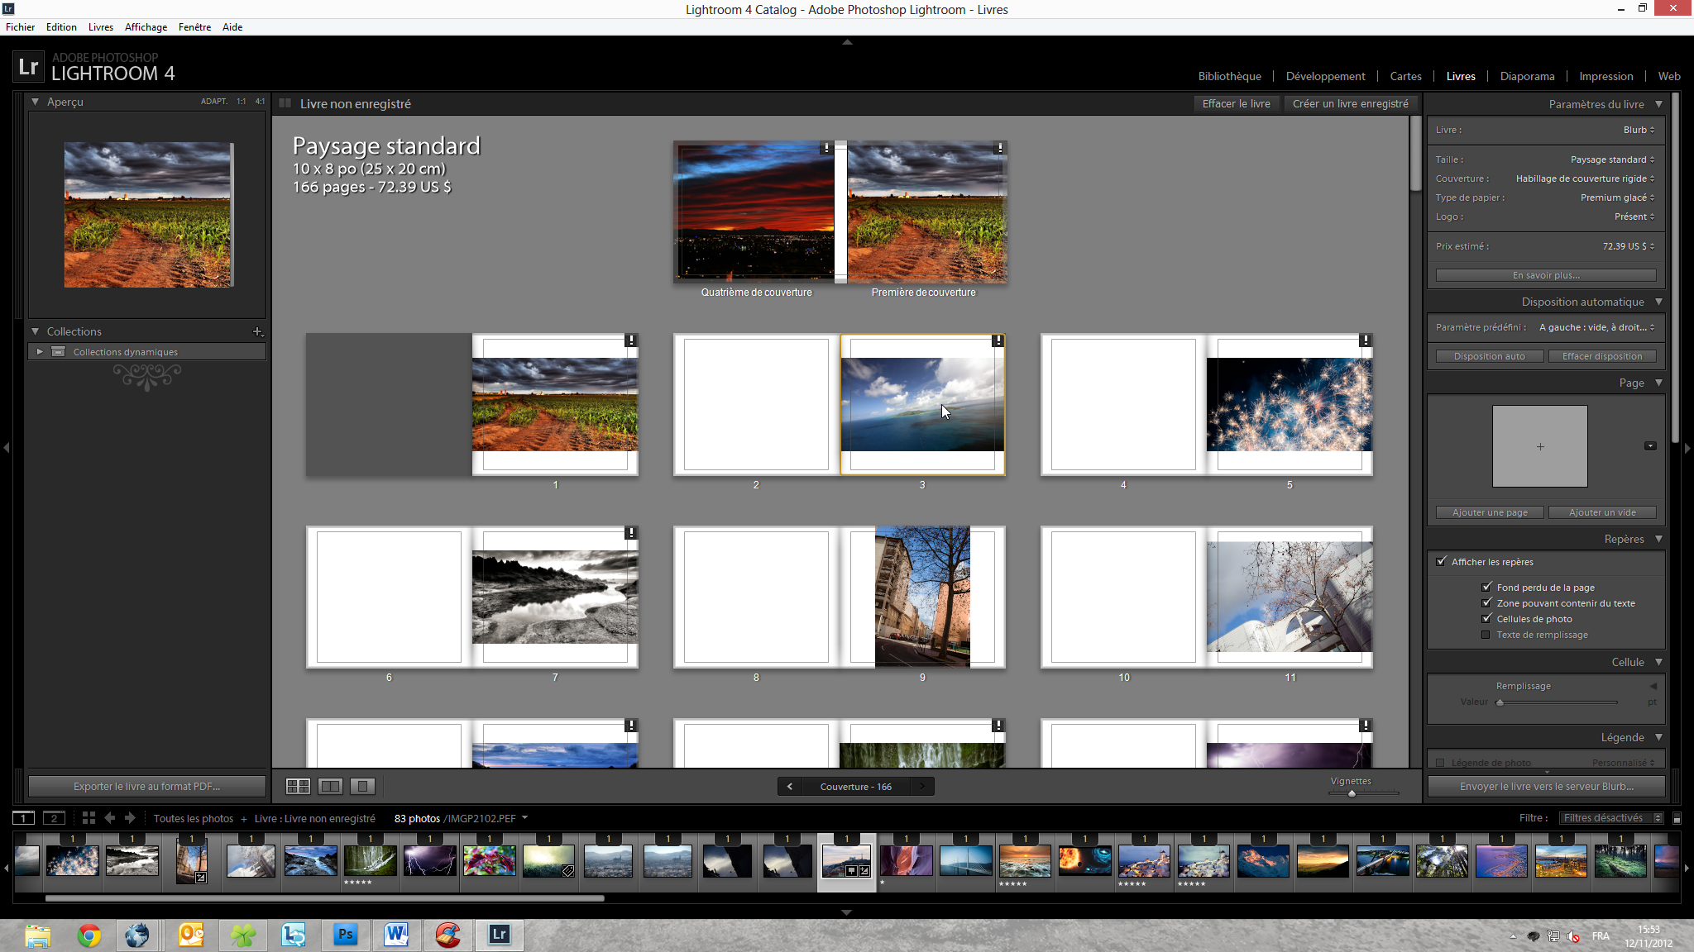Go to next page arrow in navigator
1694x952 pixels.
(922, 787)
